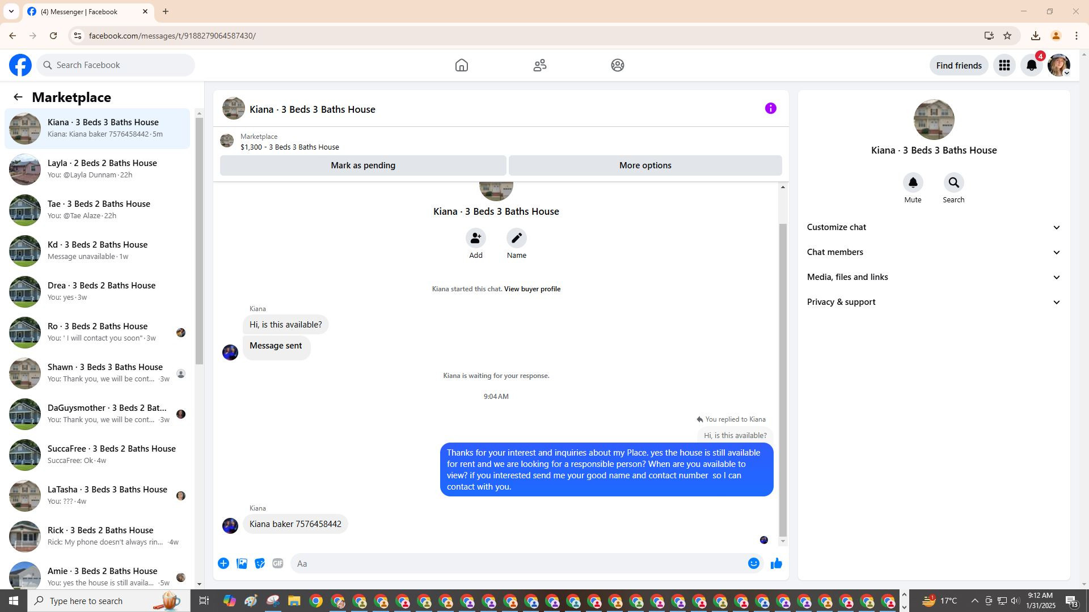This screenshot has height=612, width=1089.
Task: Click the Find friends button
Action: coord(959,65)
